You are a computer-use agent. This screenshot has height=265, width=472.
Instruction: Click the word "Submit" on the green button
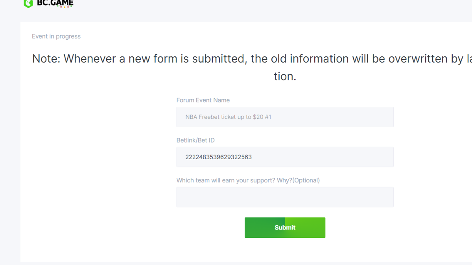point(285,228)
